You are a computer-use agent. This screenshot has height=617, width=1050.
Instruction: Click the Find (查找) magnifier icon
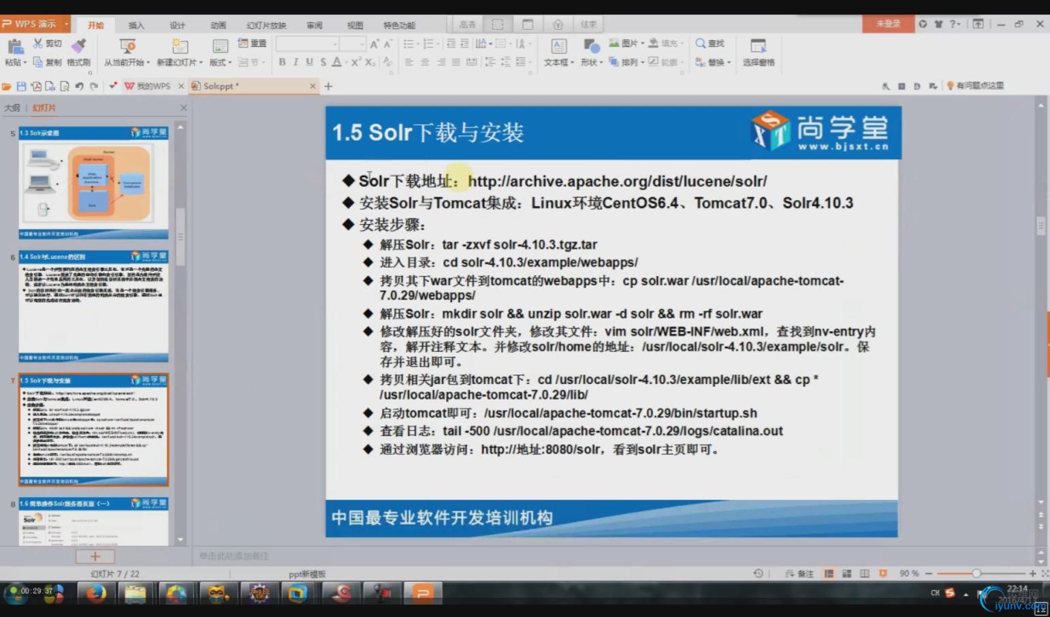click(700, 43)
